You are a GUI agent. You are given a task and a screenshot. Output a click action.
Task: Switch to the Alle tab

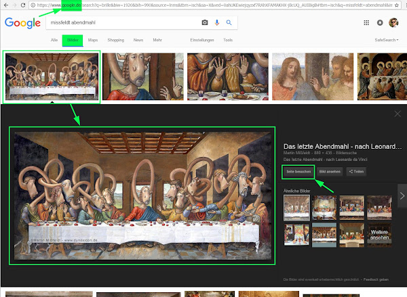pos(54,40)
